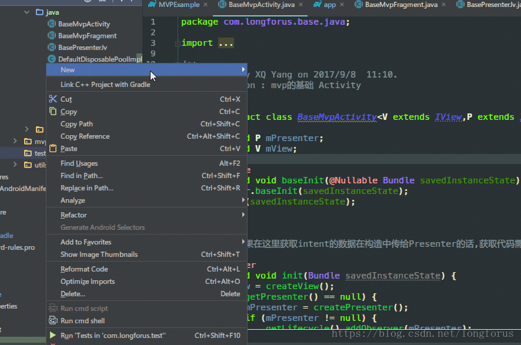
Task: Select BasePresenterJv in project tree
Action: click(82, 48)
